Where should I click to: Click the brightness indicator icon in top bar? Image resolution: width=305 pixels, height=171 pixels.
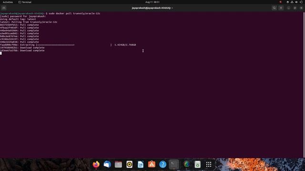287,2
